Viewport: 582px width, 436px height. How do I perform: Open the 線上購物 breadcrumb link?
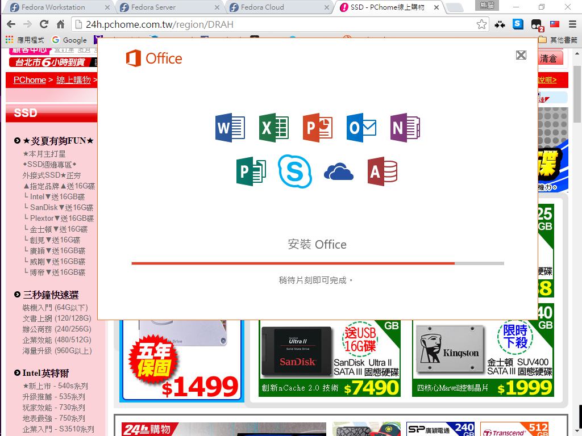[x=73, y=79]
